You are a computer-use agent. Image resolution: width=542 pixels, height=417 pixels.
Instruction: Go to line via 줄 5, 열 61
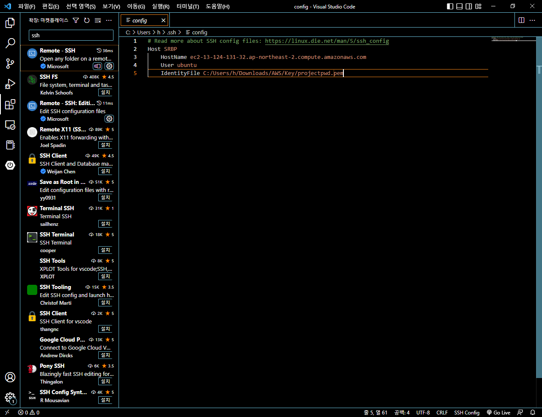(x=376, y=412)
